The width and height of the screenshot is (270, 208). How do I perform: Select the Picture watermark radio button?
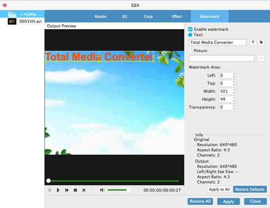[x=190, y=51]
